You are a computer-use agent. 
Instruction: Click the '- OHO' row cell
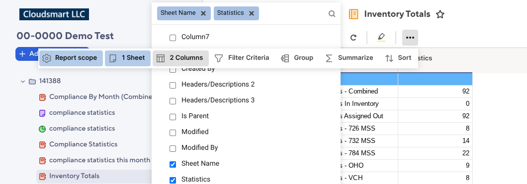click(x=369, y=166)
